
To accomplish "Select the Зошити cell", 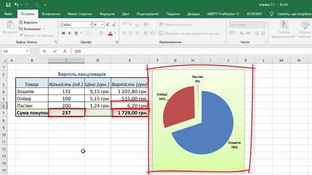I will pos(32,91).
